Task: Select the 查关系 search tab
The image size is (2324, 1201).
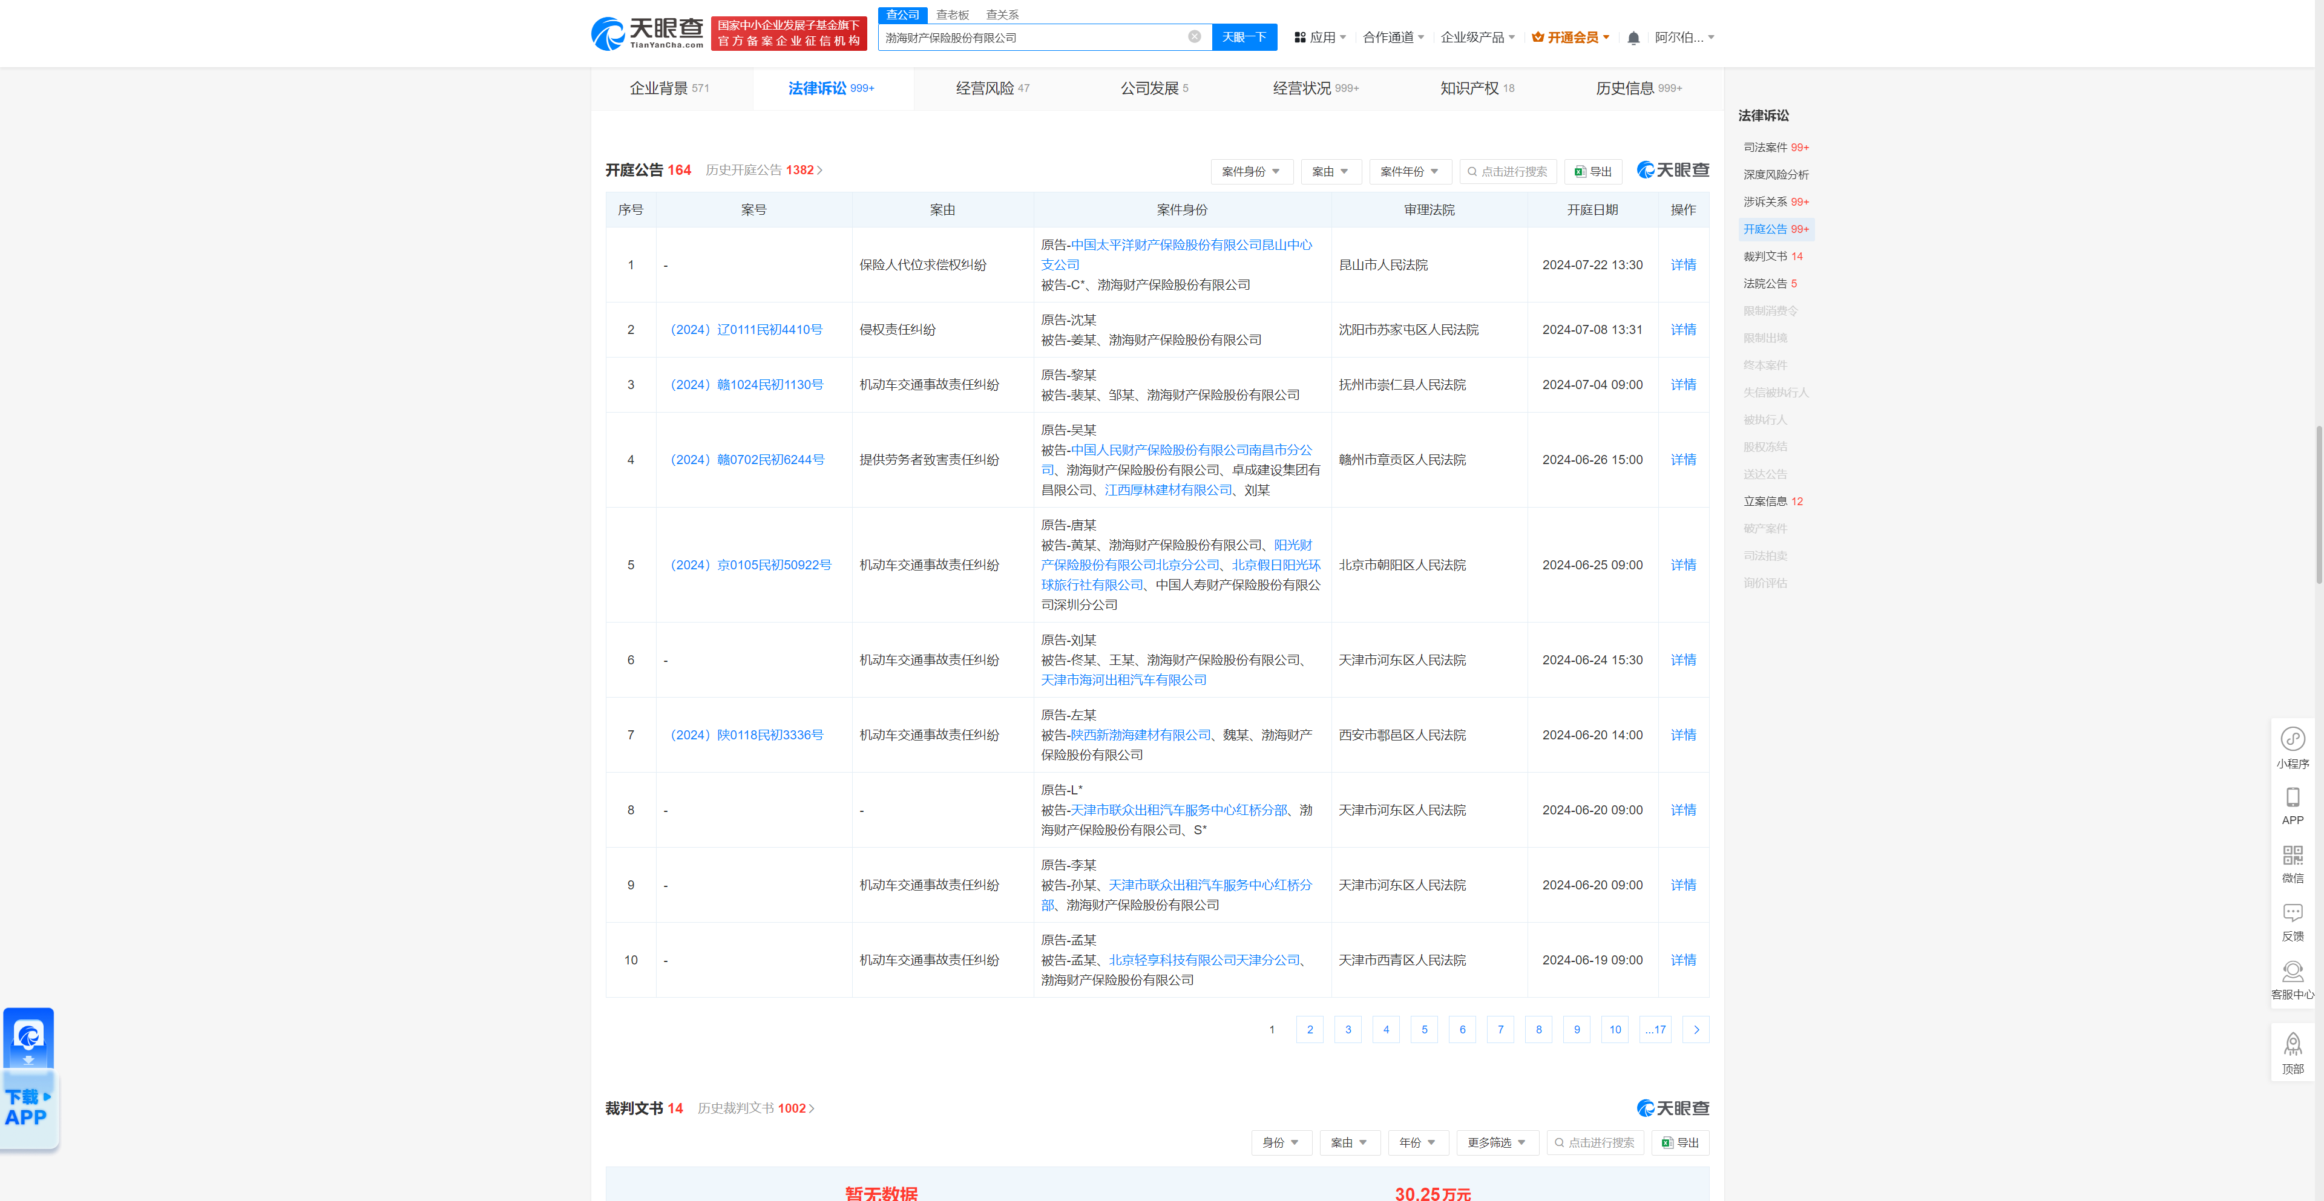Action: pos(1002,15)
